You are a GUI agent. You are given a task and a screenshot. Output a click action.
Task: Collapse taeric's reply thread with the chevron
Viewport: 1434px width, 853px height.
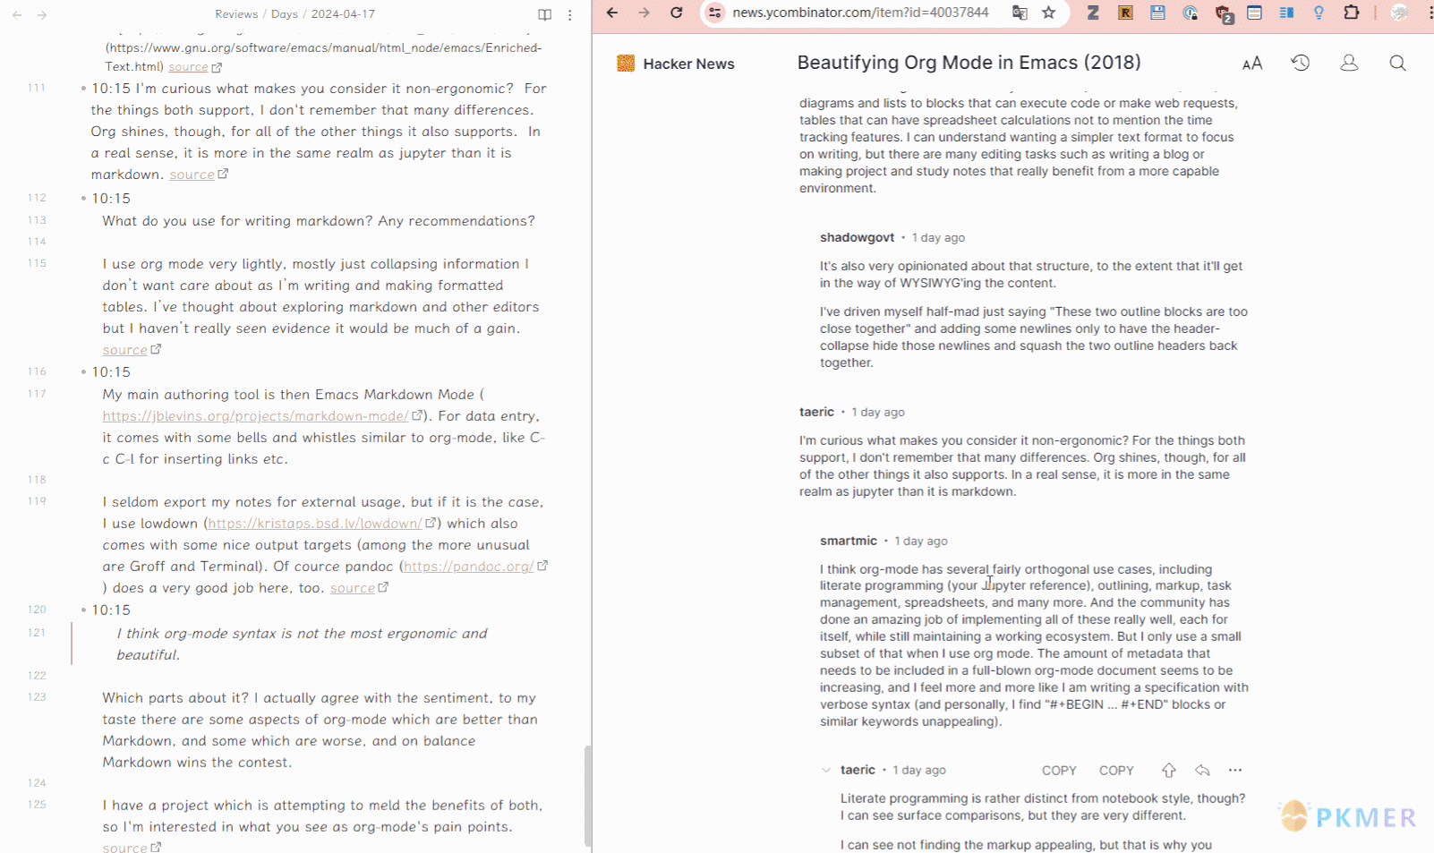[826, 770]
